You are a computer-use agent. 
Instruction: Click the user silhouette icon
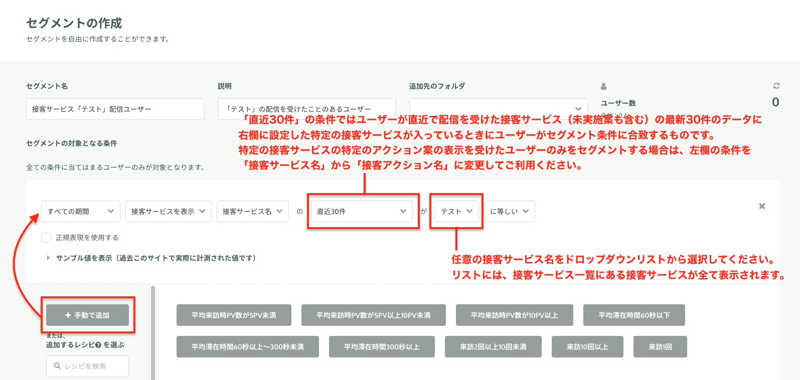[x=603, y=86]
